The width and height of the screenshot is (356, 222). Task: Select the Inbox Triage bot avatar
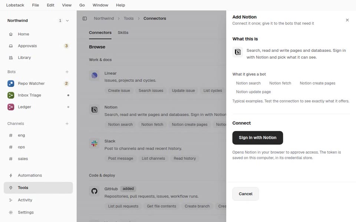11,95
